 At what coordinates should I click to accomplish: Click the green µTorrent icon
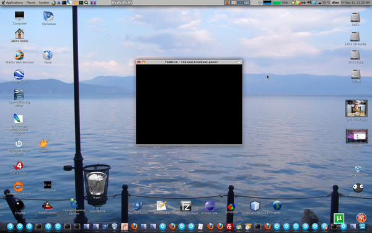pyautogui.click(x=339, y=218)
